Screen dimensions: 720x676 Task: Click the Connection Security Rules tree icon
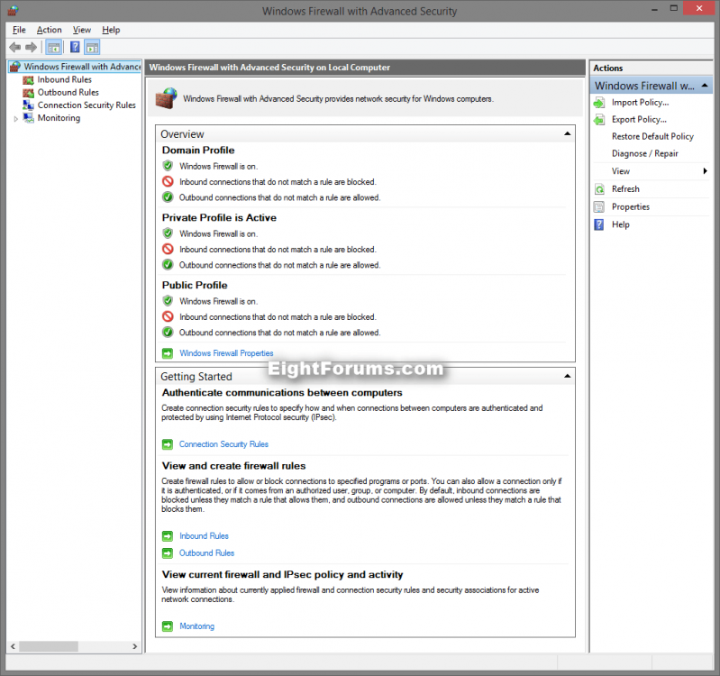tap(29, 105)
